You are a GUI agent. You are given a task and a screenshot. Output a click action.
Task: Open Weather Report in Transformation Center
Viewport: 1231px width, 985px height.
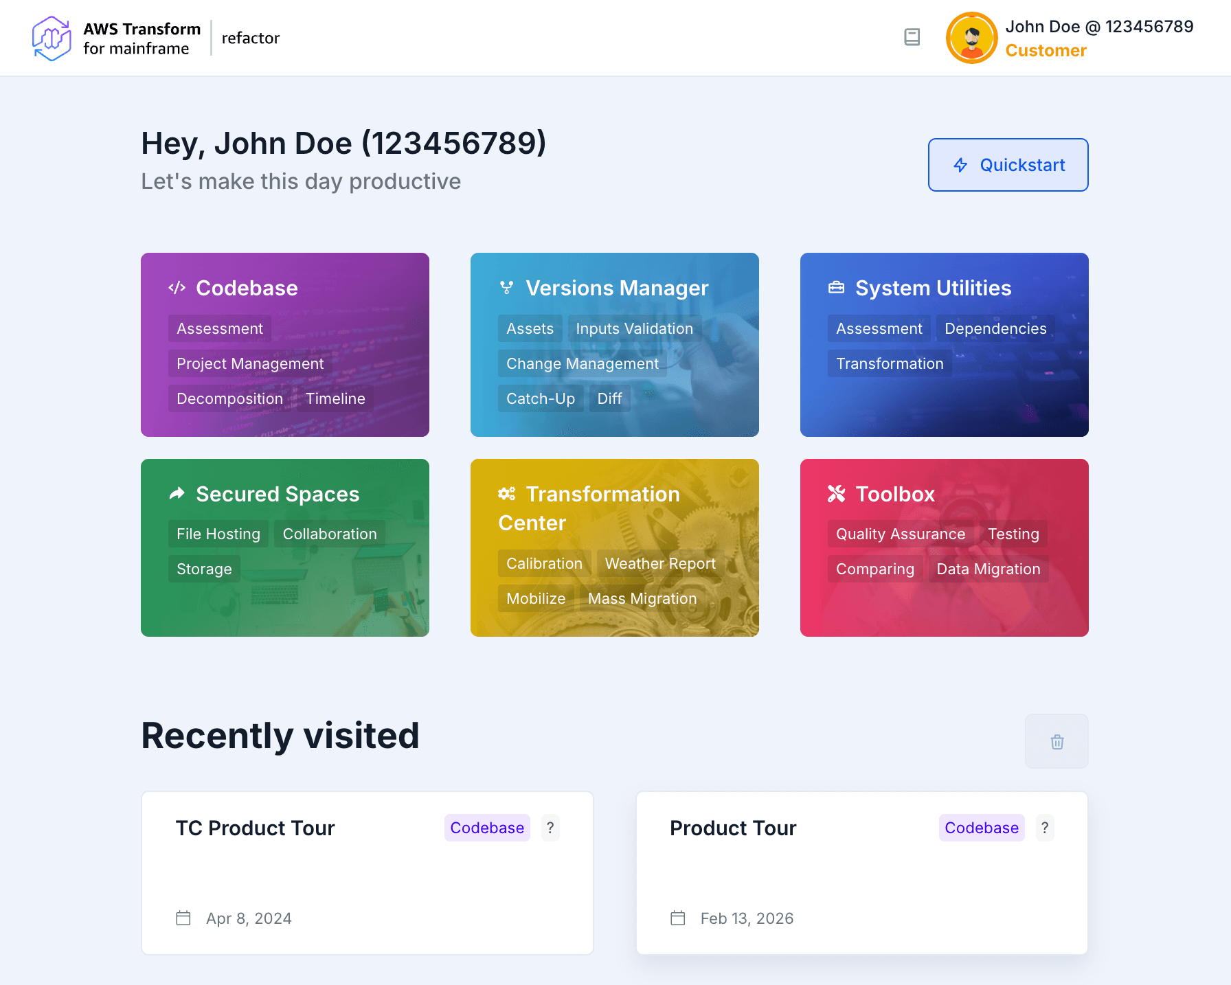[x=660, y=563]
